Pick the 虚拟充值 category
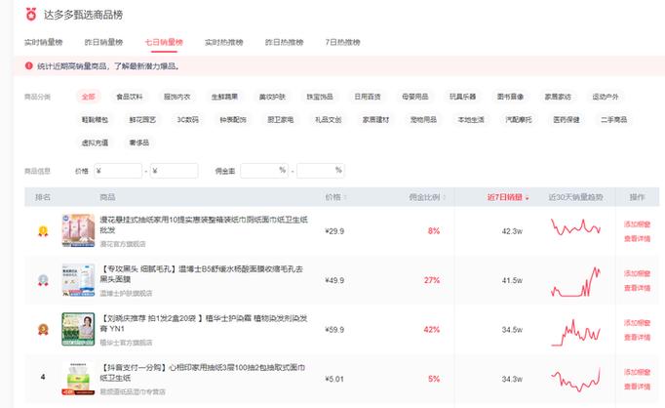This screenshot has height=408, width=665. coord(95,143)
